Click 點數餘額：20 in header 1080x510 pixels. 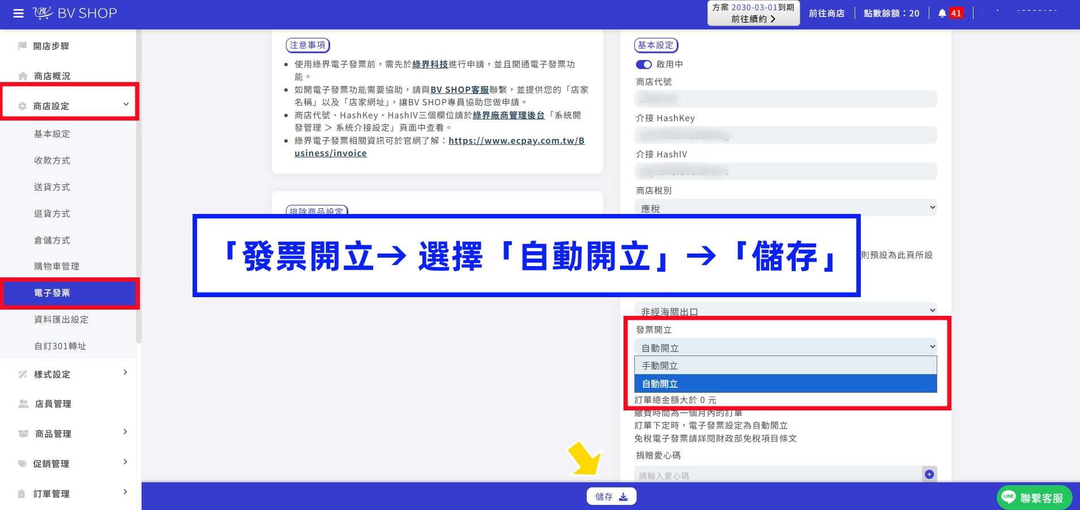[x=891, y=13]
